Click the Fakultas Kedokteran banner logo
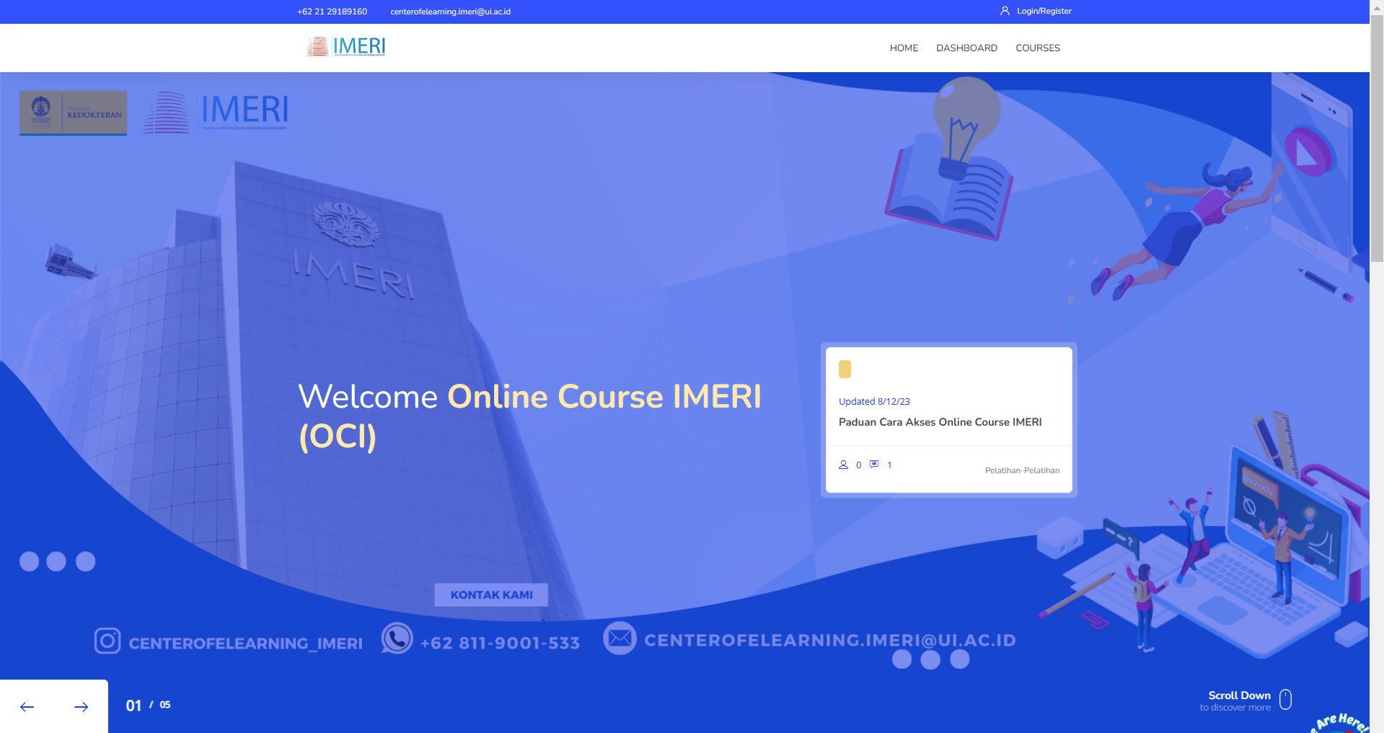Viewport: 1384px width, 733px height. (x=72, y=113)
